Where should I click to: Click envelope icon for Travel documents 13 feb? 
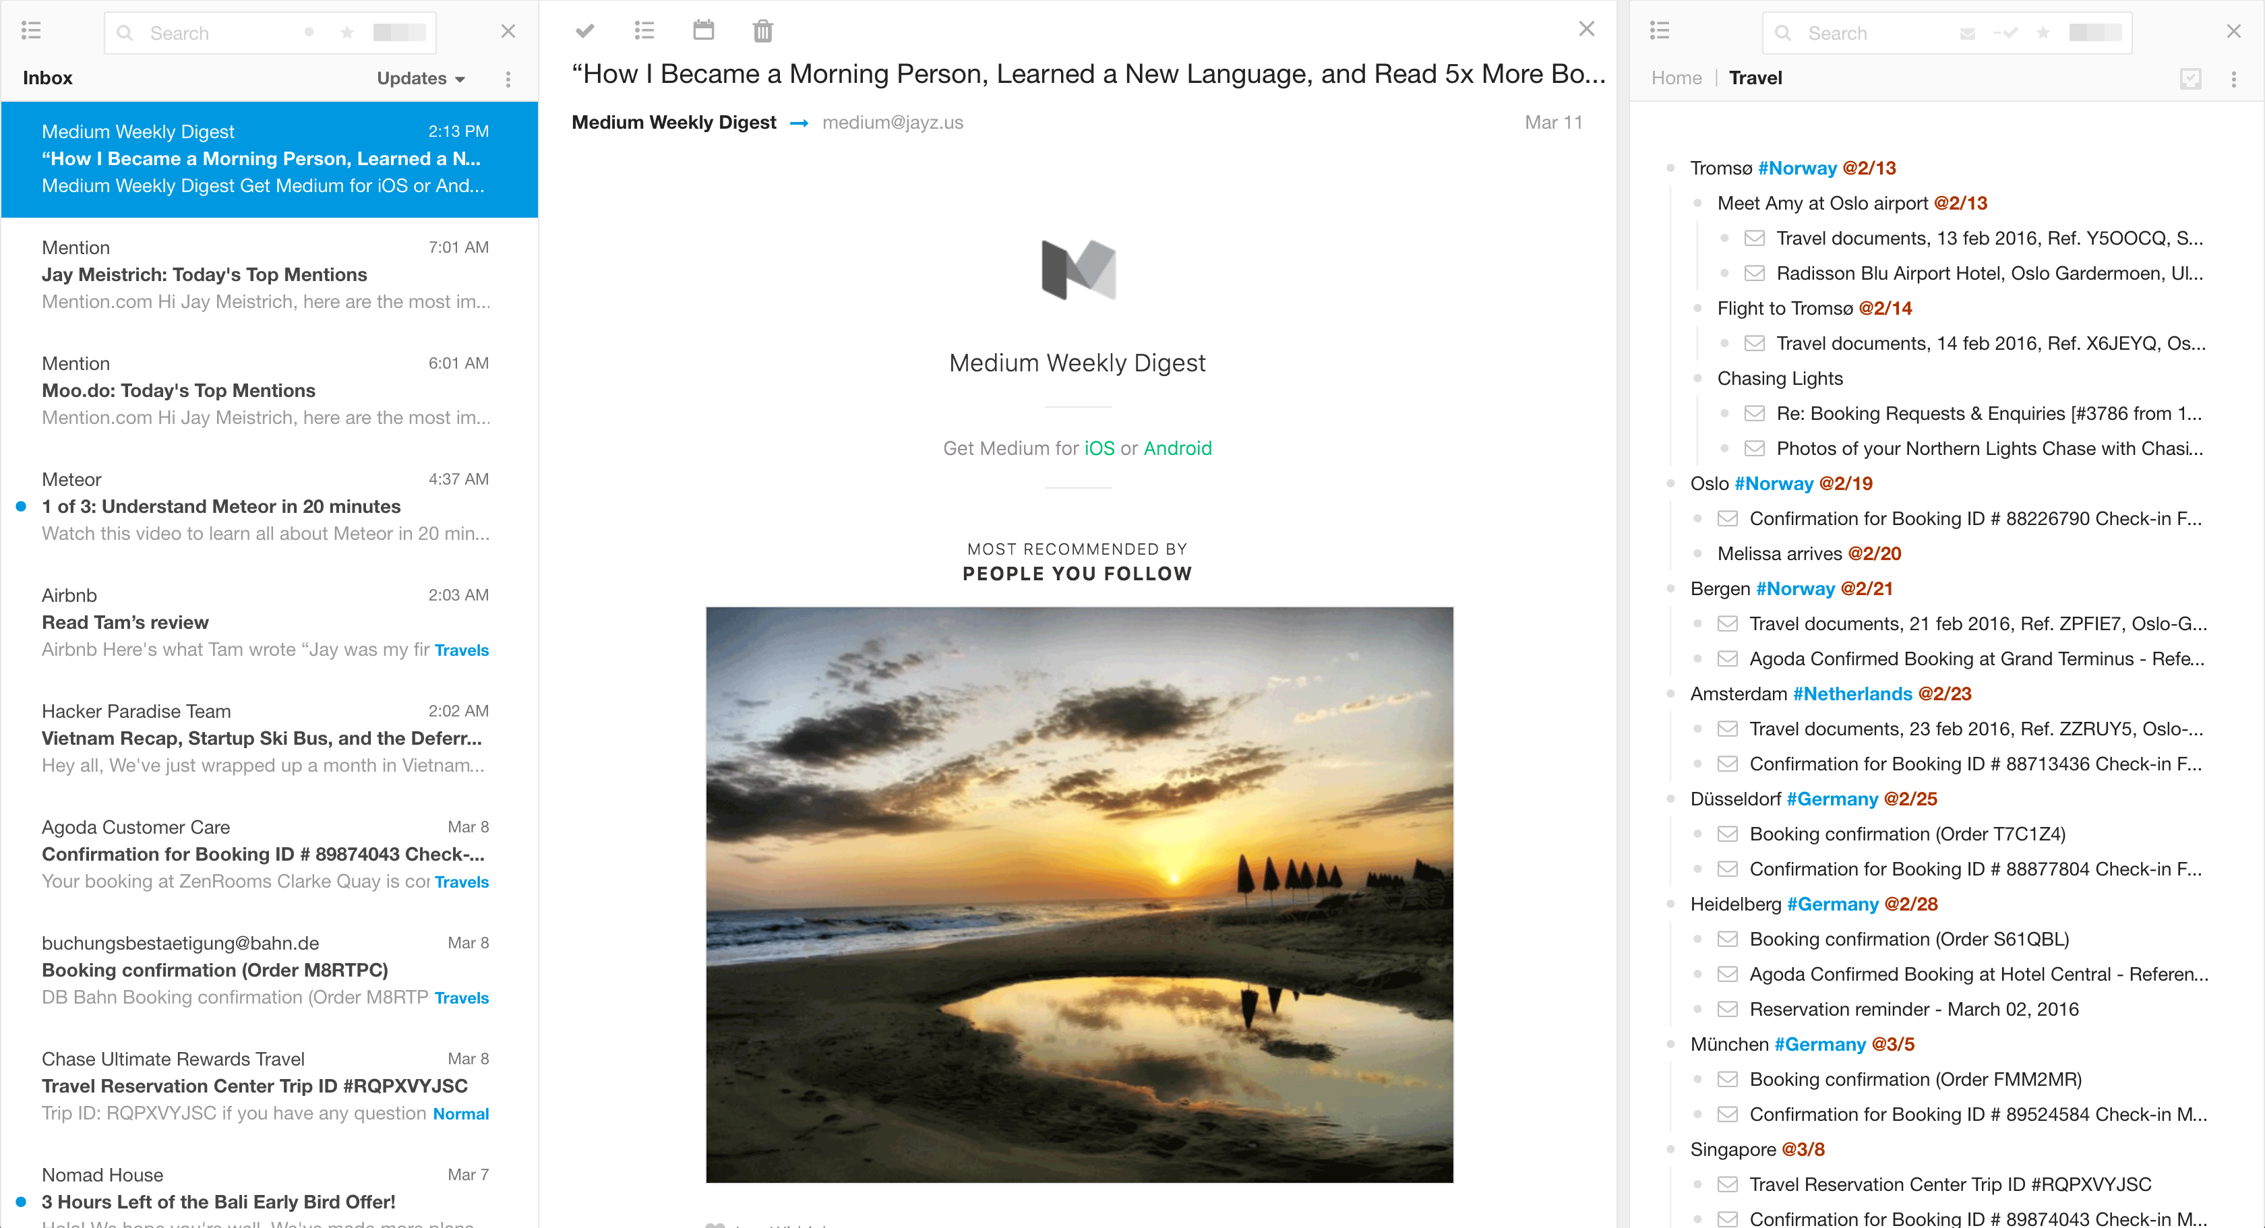pyautogui.click(x=1754, y=238)
